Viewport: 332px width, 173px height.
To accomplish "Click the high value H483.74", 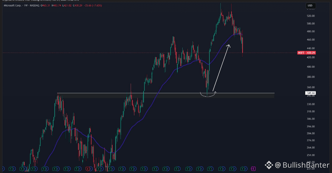I will [x=56, y=6].
